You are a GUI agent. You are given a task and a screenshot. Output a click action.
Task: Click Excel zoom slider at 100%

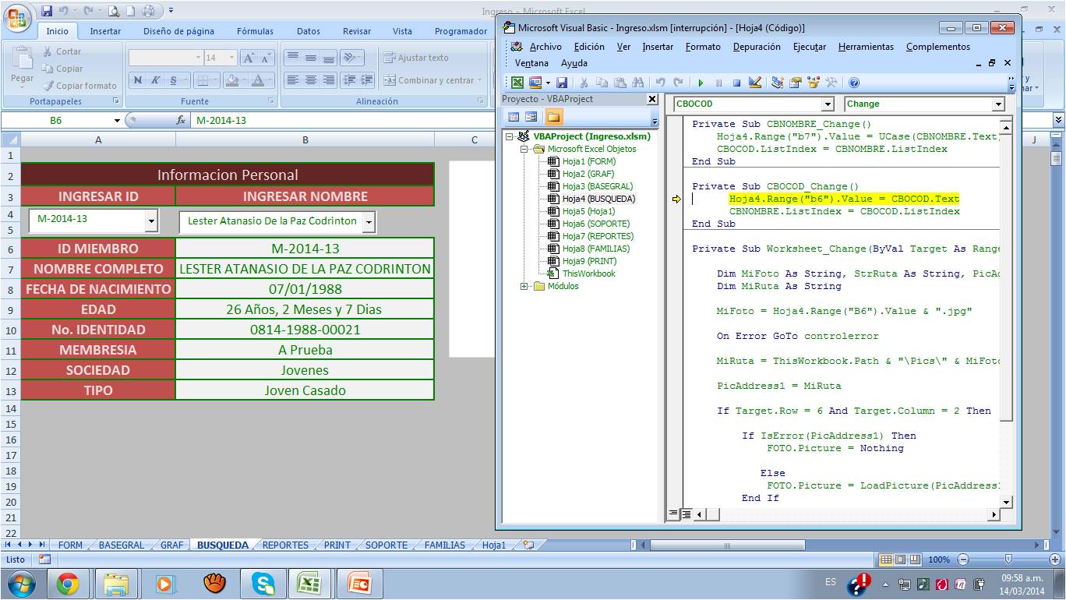tap(1008, 559)
